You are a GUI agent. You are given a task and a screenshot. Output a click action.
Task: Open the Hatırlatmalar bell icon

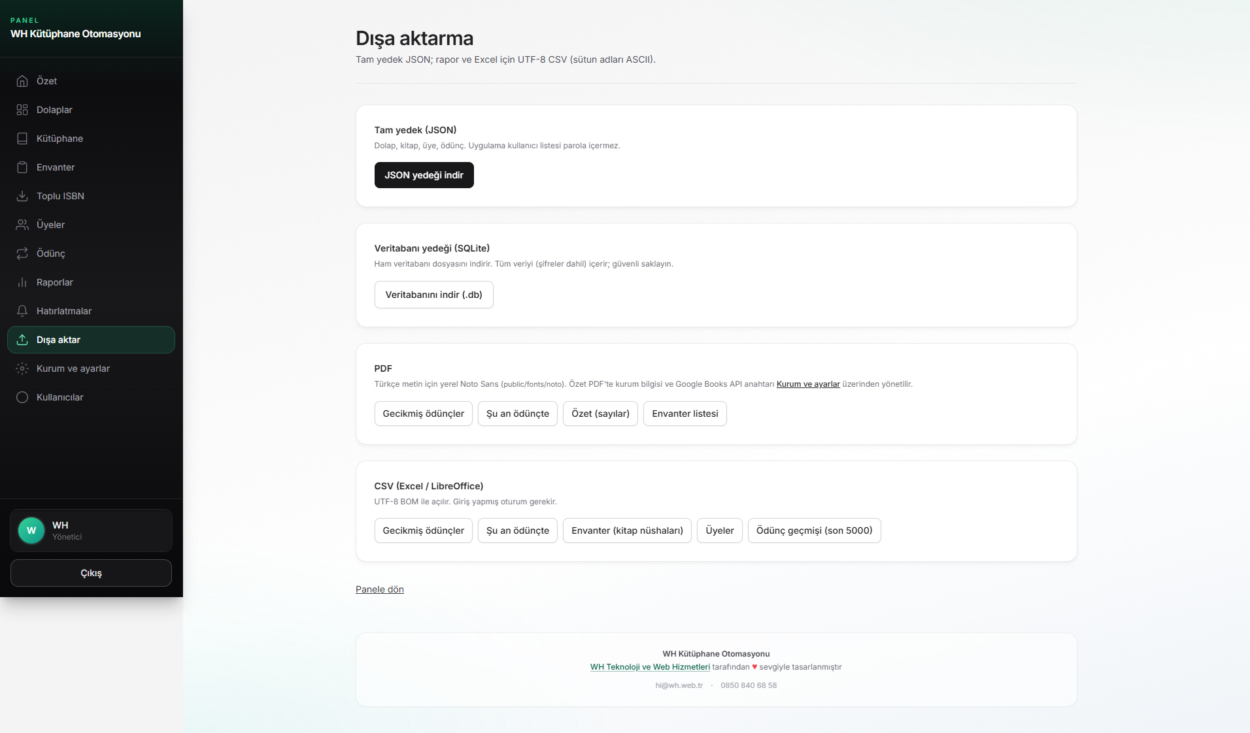(22, 311)
